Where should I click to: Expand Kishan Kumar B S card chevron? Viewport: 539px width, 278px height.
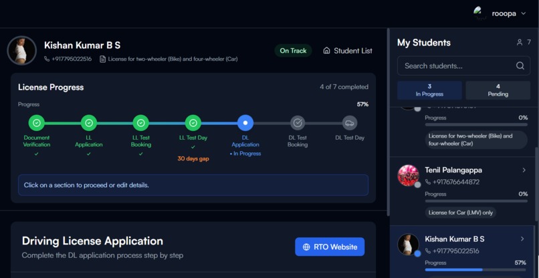coord(522,239)
